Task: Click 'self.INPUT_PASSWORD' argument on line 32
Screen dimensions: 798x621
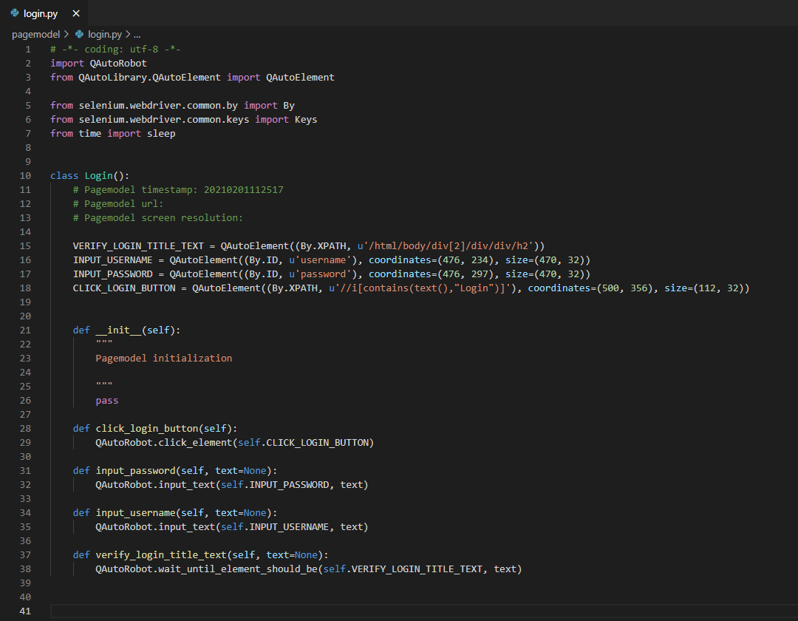Action: click(275, 485)
